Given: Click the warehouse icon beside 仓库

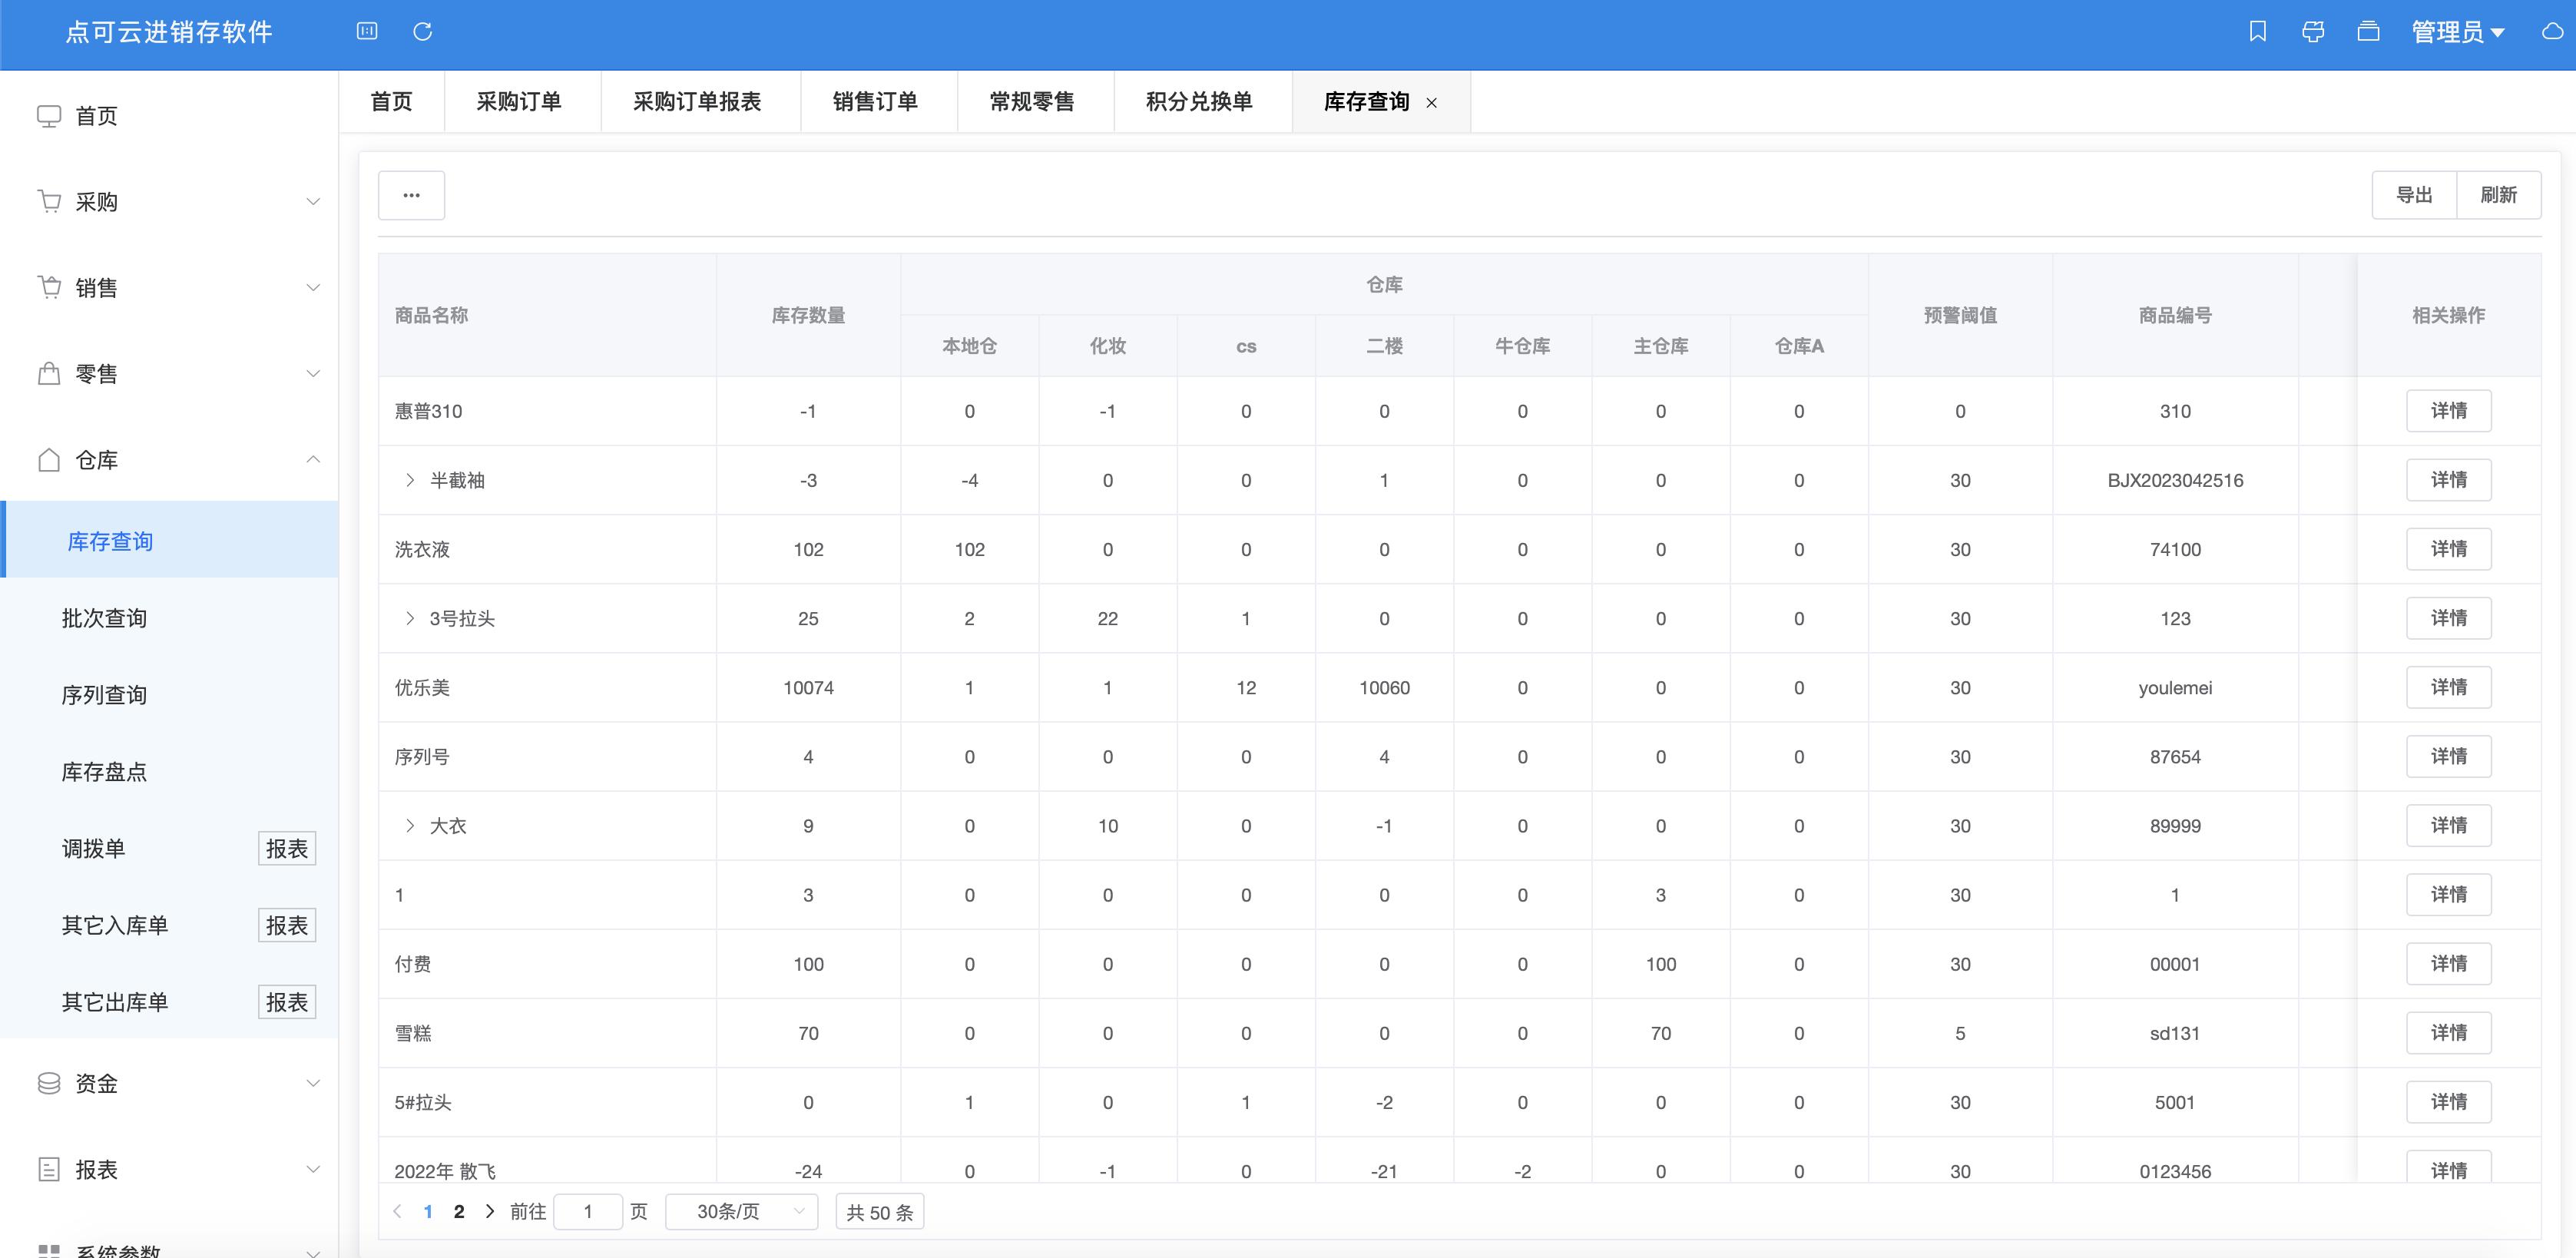Looking at the screenshot, I should [50, 460].
